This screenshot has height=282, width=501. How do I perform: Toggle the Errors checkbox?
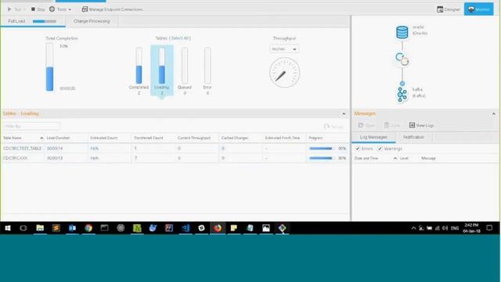point(358,149)
